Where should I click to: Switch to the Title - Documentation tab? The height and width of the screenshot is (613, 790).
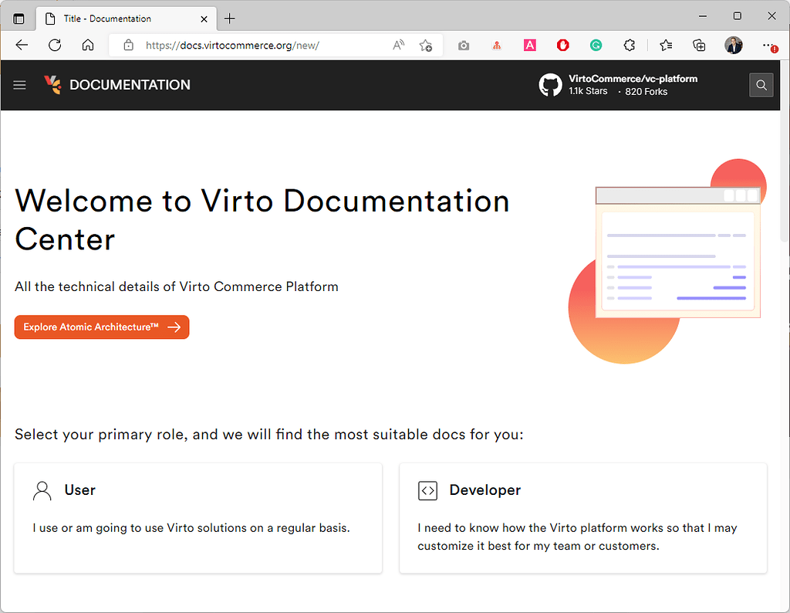point(123,19)
